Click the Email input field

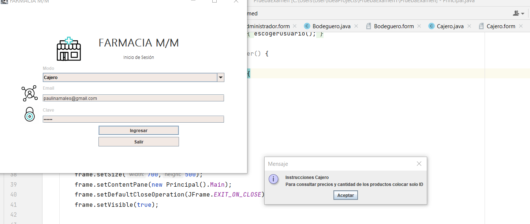tap(133, 98)
